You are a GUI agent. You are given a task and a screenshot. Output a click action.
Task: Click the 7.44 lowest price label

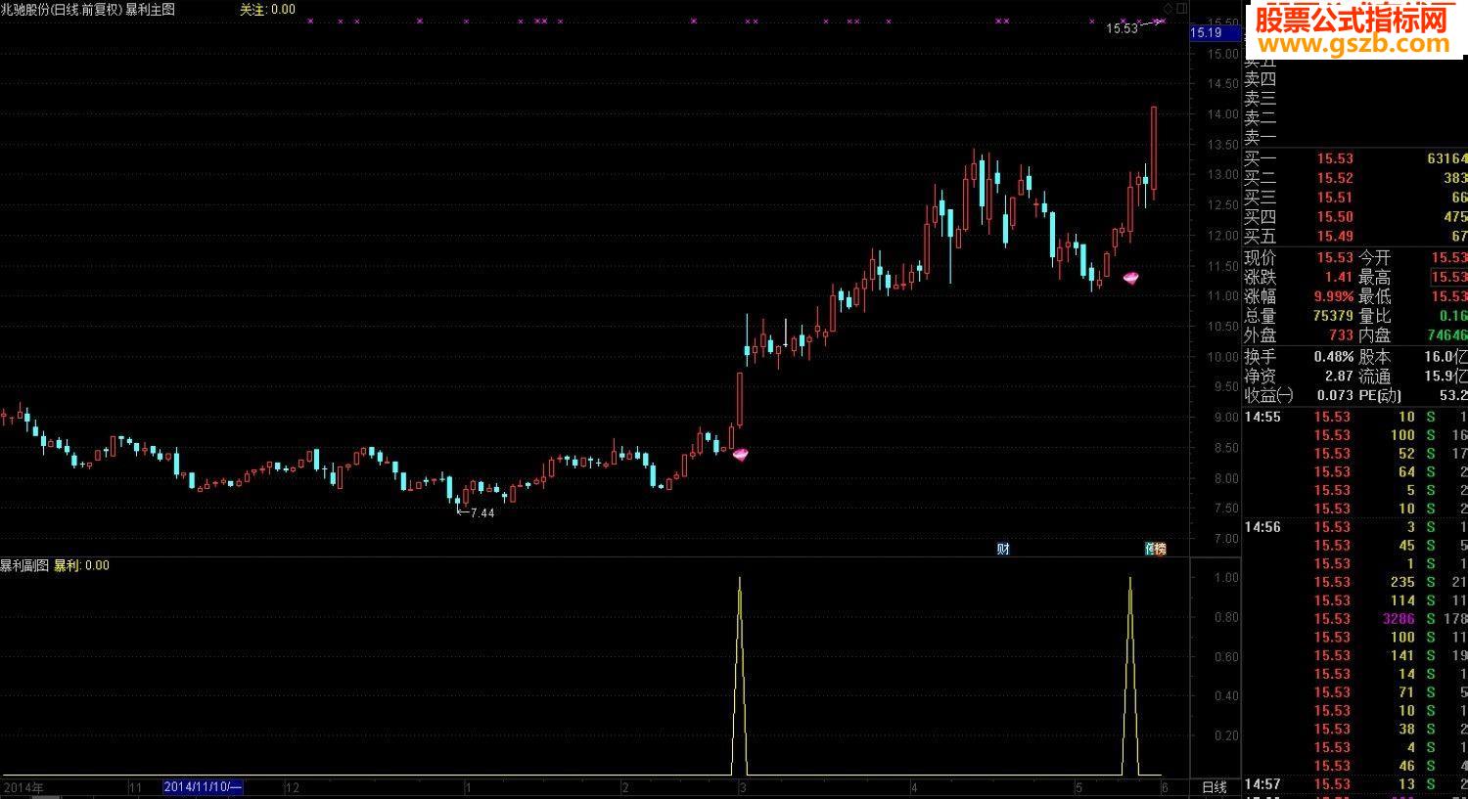pyautogui.click(x=482, y=512)
